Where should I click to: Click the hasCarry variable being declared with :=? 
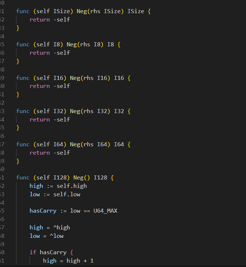(43, 211)
